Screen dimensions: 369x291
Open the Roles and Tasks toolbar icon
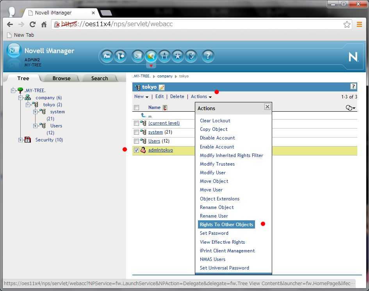(x=138, y=56)
